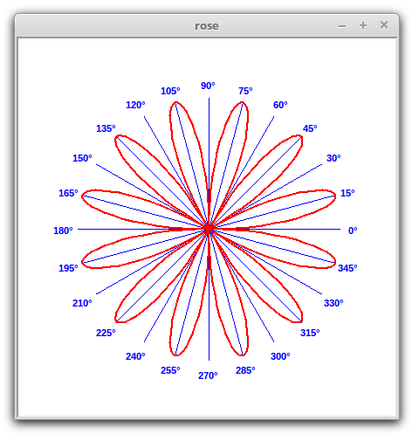The height and width of the screenshot is (434, 412).
Task: Click the 315° angle label
Action: [310, 333]
